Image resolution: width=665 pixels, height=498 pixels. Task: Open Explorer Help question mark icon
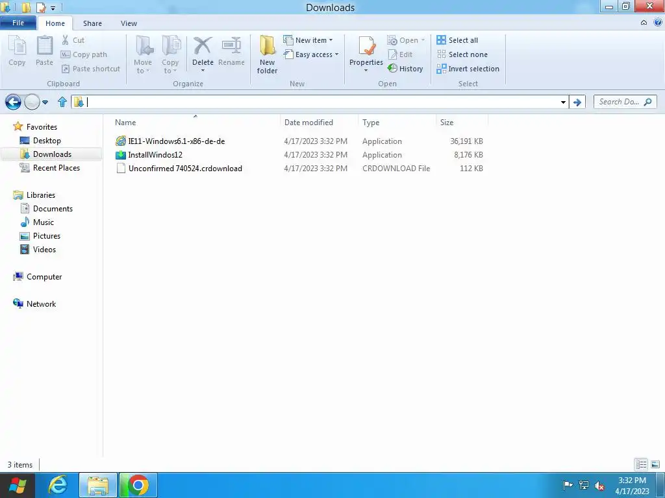pyautogui.click(x=658, y=23)
